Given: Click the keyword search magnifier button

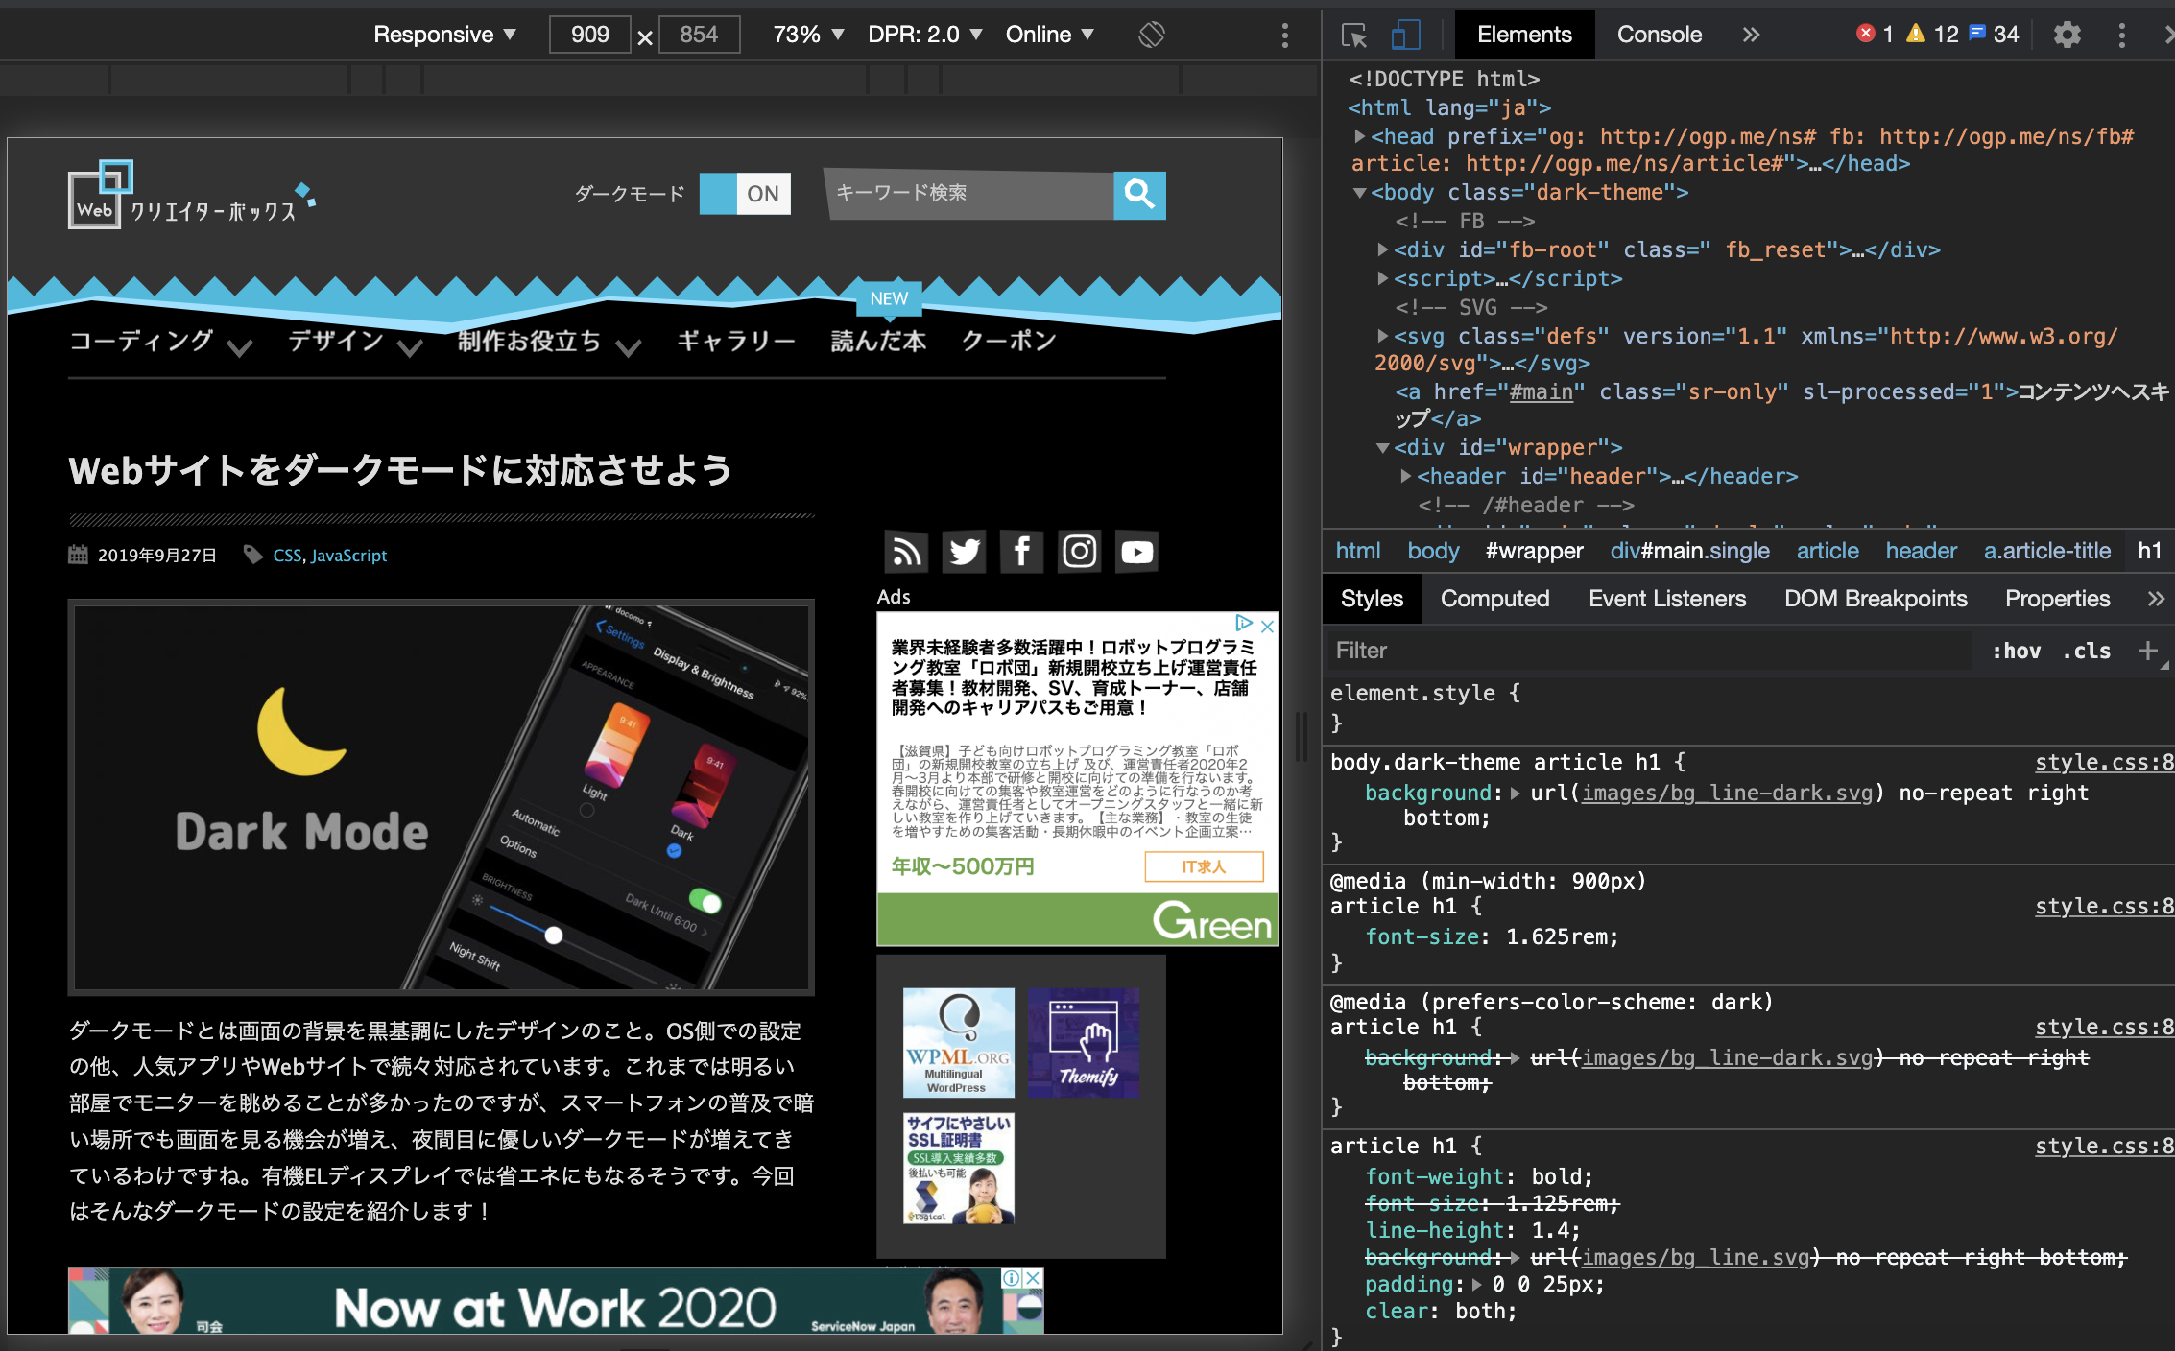Looking at the screenshot, I should [x=1140, y=195].
